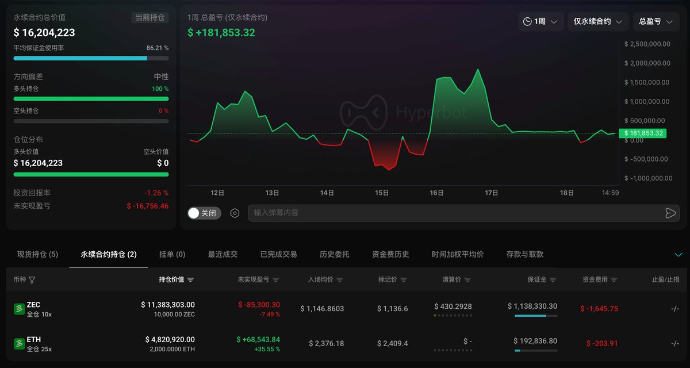This screenshot has width=690, height=368.
Task: Click ZEC funding fee -1,645.75
Action: click(599, 309)
